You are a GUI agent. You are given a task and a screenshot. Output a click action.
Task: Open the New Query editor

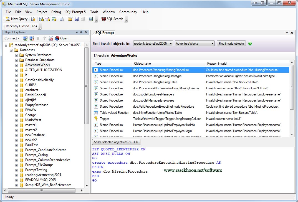(x=16, y=19)
